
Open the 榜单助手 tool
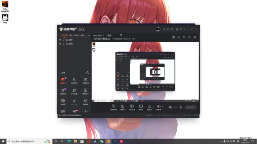click(x=85, y=92)
